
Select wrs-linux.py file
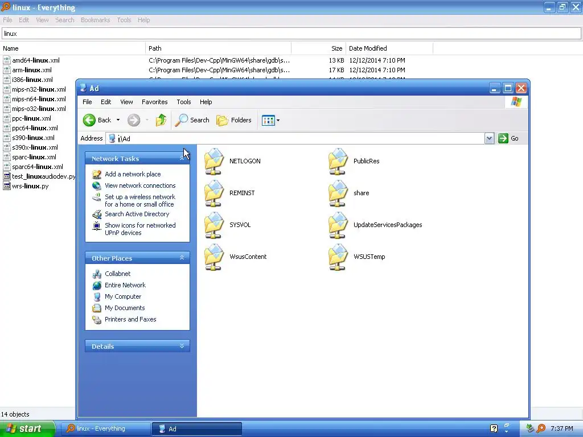30,186
